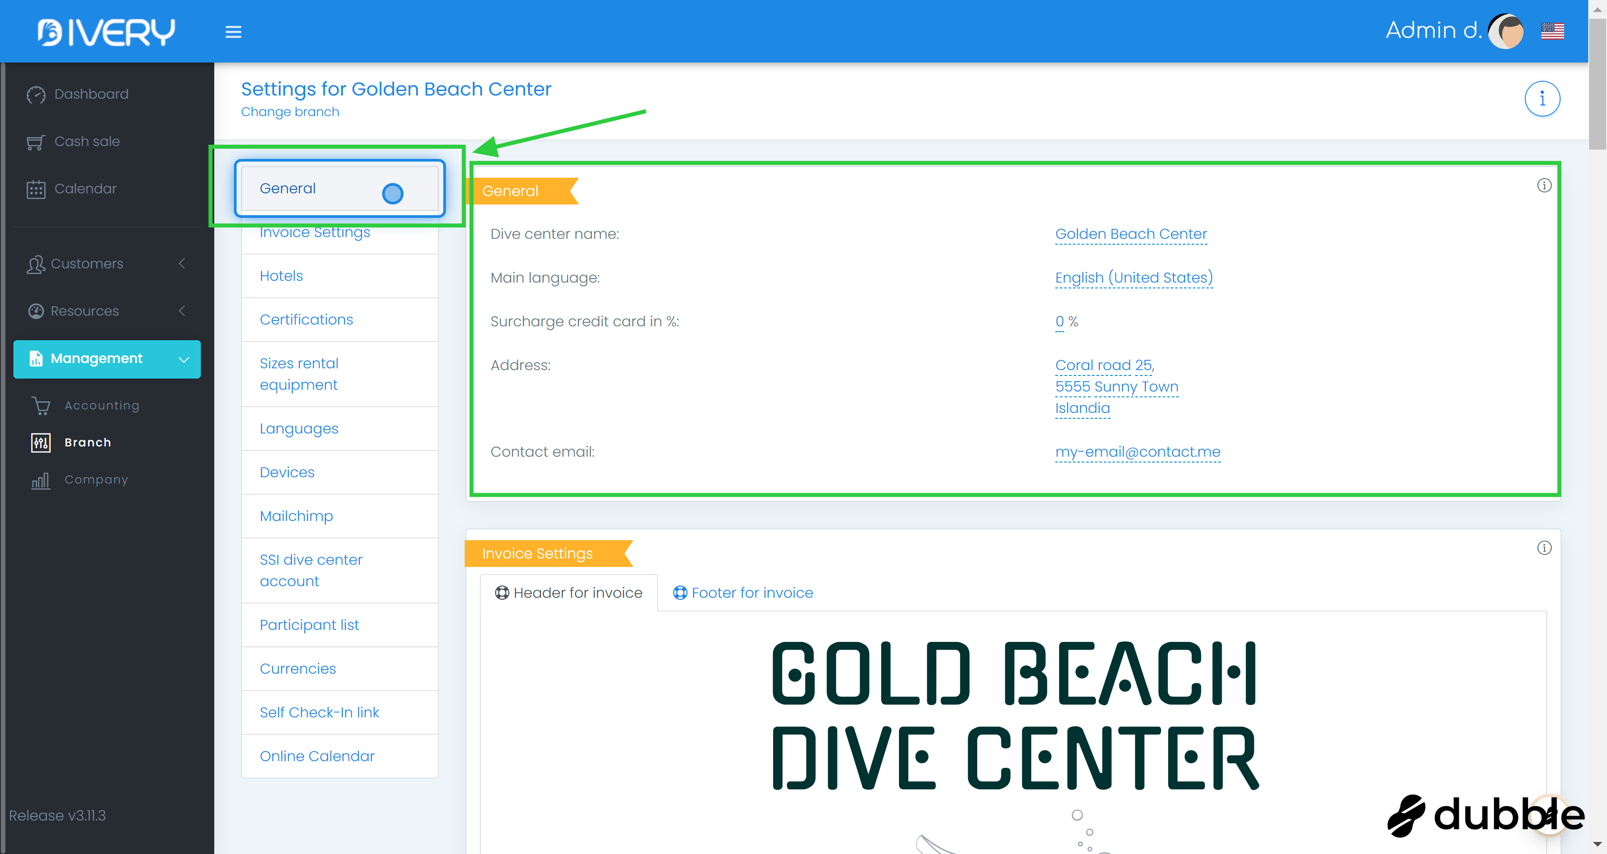Image resolution: width=1607 pixels, height=854 pixels.
Task: Open Cash sale cart icon
Action: (36, 142)
